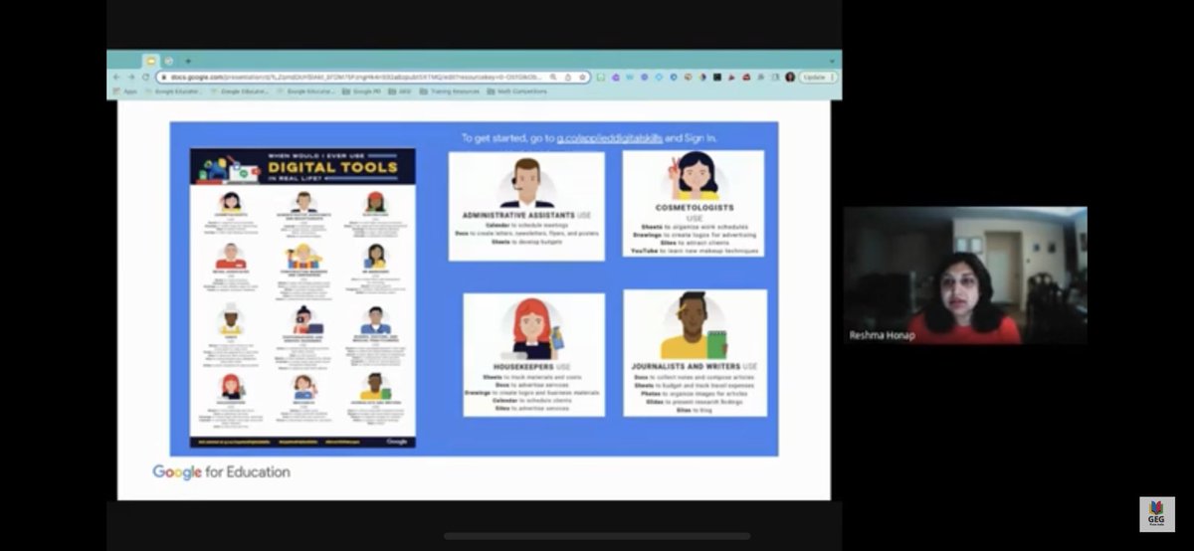Open a new tab with the plus button

187,61
